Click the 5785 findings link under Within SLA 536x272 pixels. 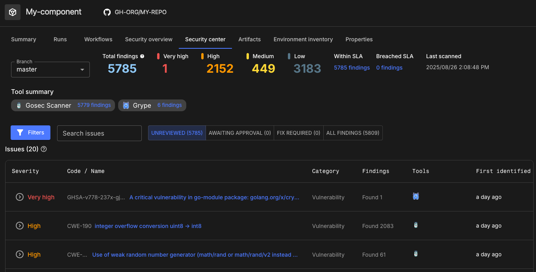pyautogui.click(x=352, y=68)
